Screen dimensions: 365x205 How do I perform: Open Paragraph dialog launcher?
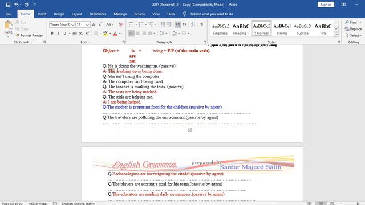205,42
